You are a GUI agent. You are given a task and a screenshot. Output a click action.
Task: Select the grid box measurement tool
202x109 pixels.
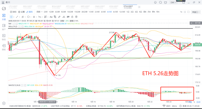click(x=45, y=17)
